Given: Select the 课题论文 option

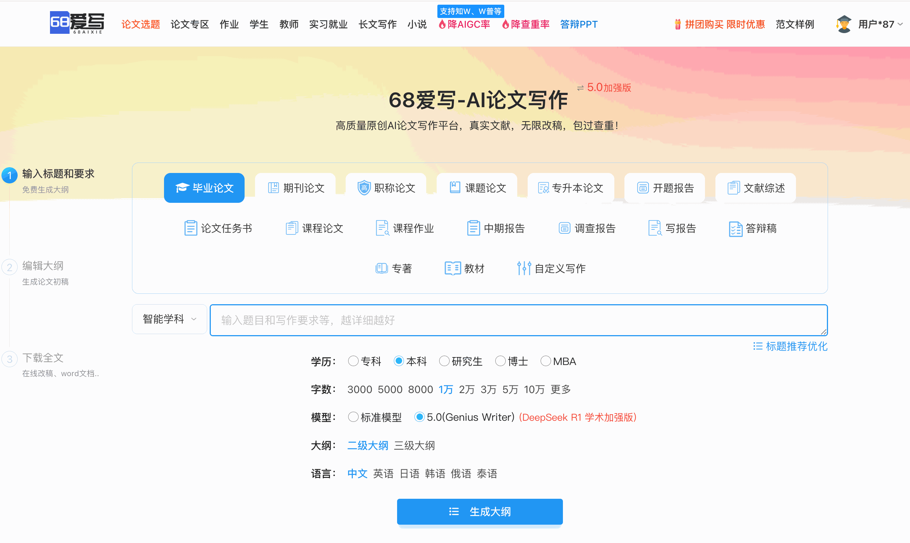Looking at the screenshot, I should tap(477, 188).
